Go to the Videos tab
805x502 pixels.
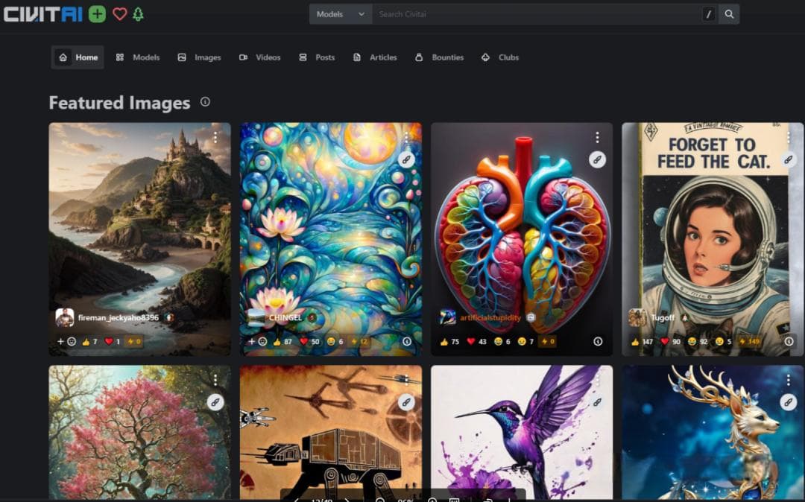[260, 57]
